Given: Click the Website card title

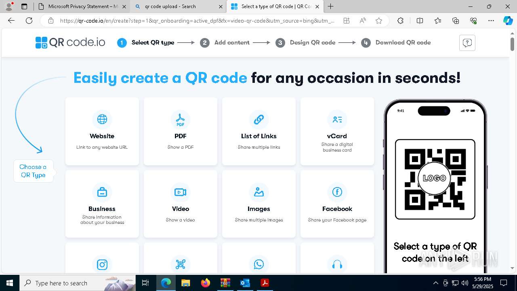Looking at the screenshot, I should click(102, 136).
